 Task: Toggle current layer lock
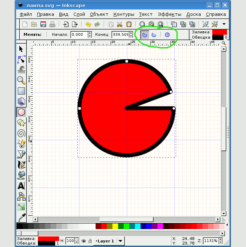pos(90,241)
